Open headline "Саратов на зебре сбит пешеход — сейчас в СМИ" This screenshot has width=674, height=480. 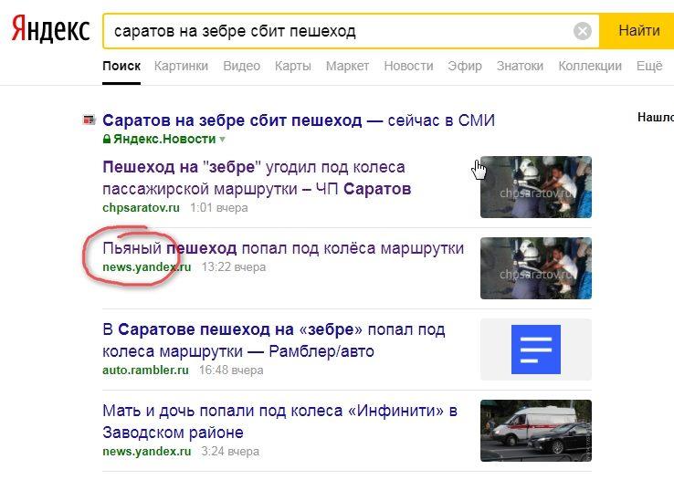pos(299,120)
